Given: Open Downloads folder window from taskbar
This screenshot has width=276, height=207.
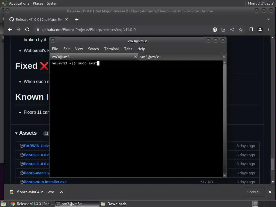Looking at the screenshot, I should pyautogui.click(x=114, y=204).
